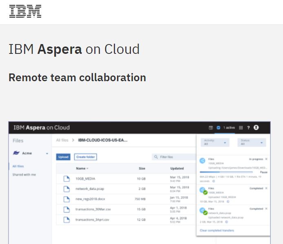
Task: Open the network_data.pcap file name
Action: (x=90, y=189)
